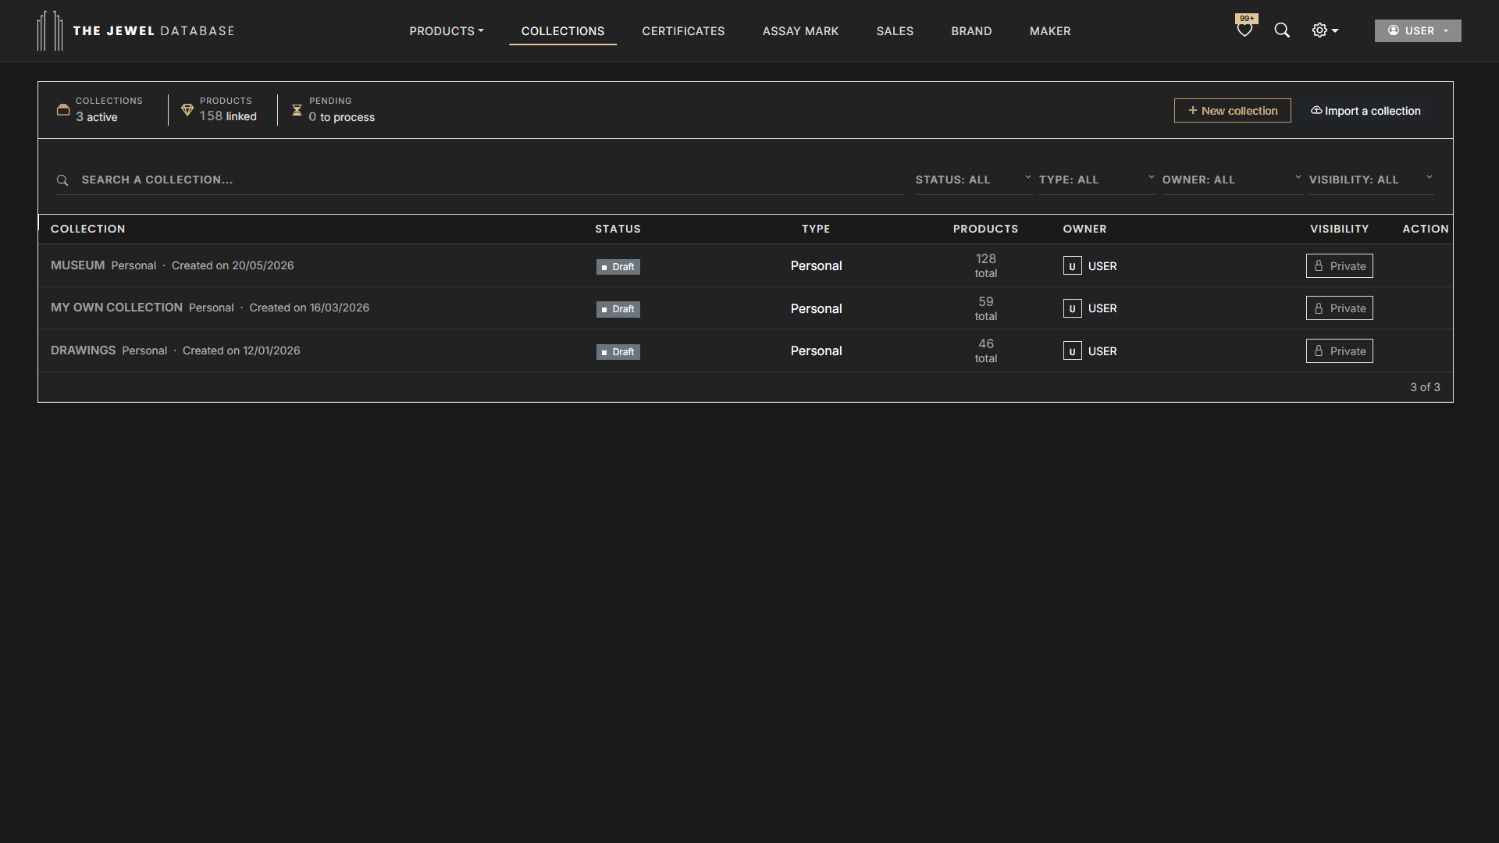Open the DRAWINGS collection

(x=83, y=350)
